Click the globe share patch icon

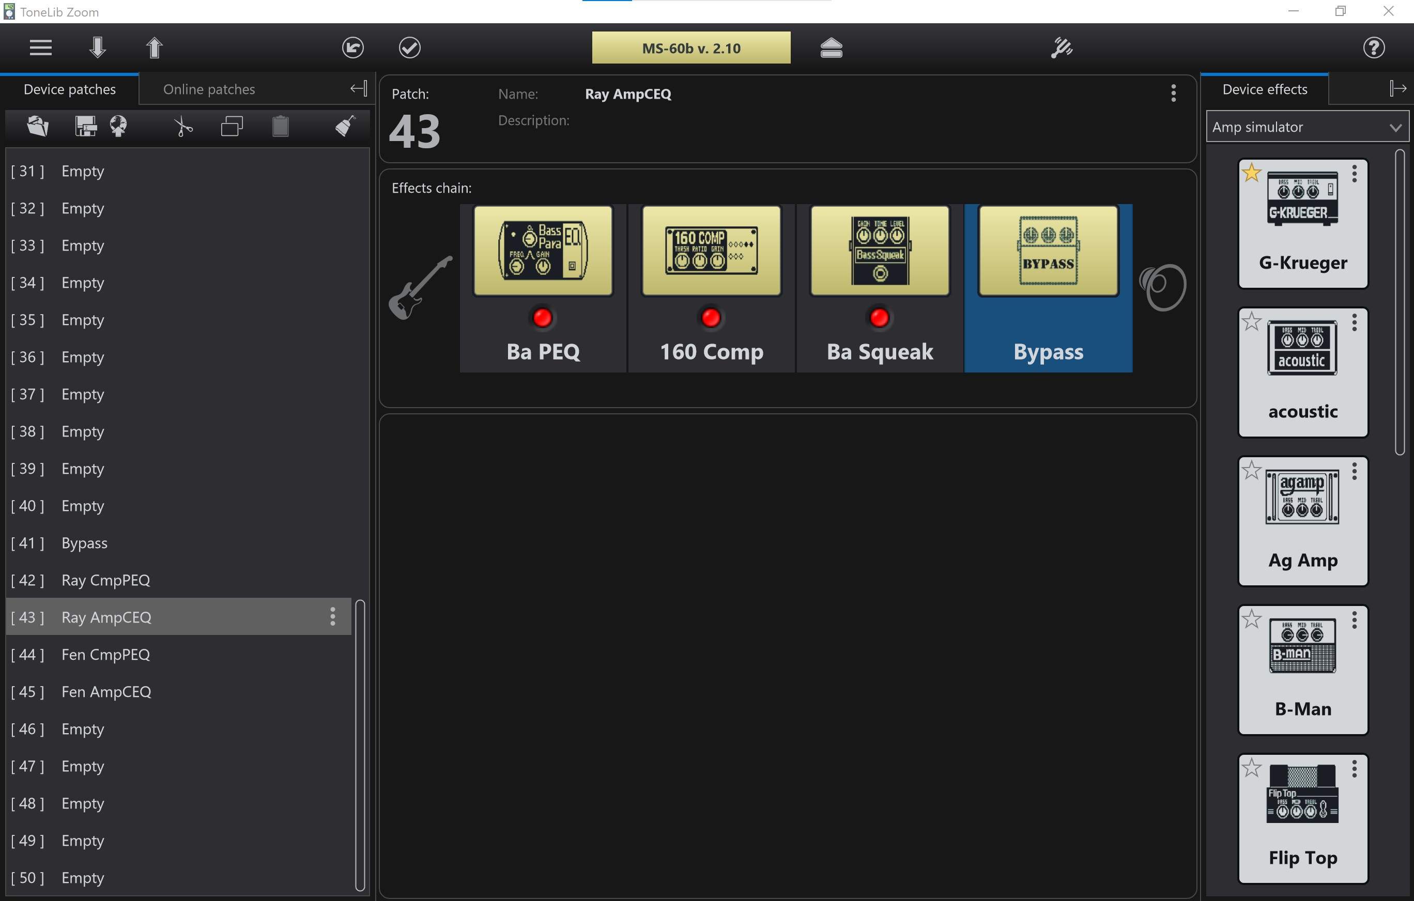click(119, 126)
